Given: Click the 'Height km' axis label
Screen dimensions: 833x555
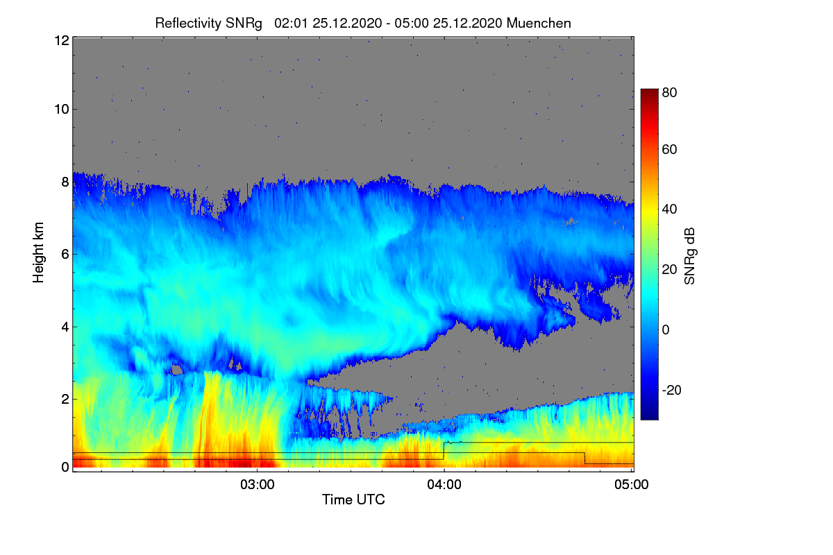Looking at the screenshot, I should [x=39, y=253].
